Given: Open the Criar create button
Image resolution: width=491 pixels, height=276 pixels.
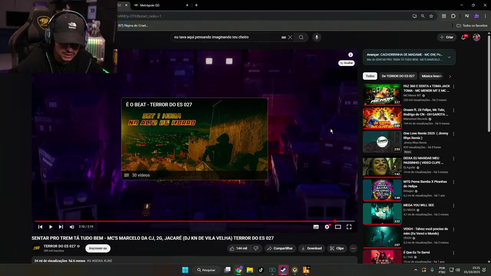Looking at the screenshot, I should (x=447, y=37).
